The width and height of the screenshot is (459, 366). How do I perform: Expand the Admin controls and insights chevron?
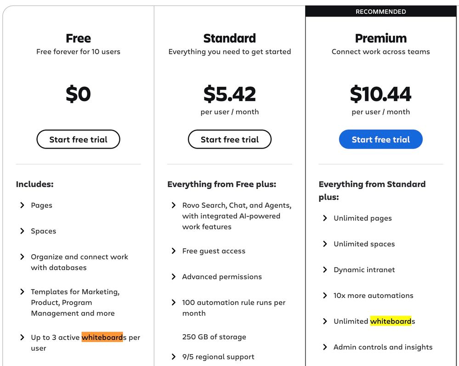[x=325, y=347]
